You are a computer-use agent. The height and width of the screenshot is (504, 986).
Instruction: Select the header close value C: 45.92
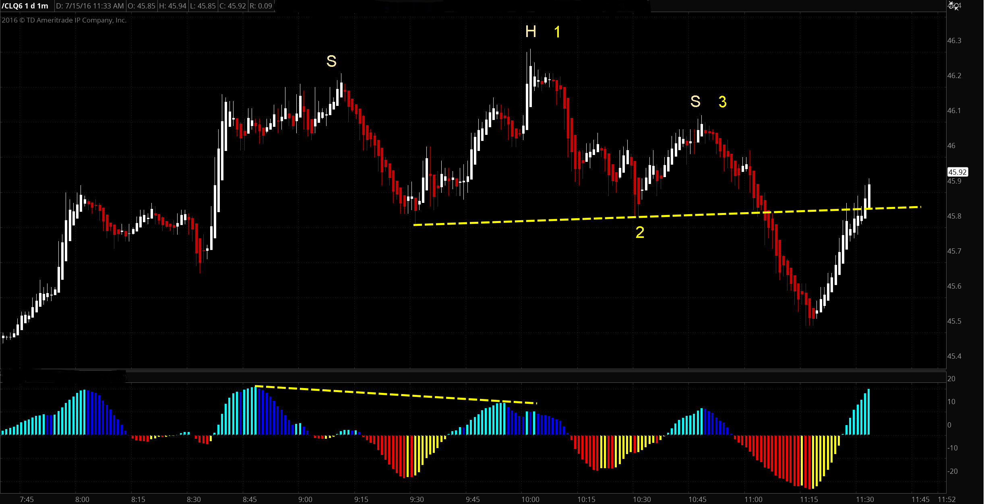pyautogui.click(x=233, y=6)
